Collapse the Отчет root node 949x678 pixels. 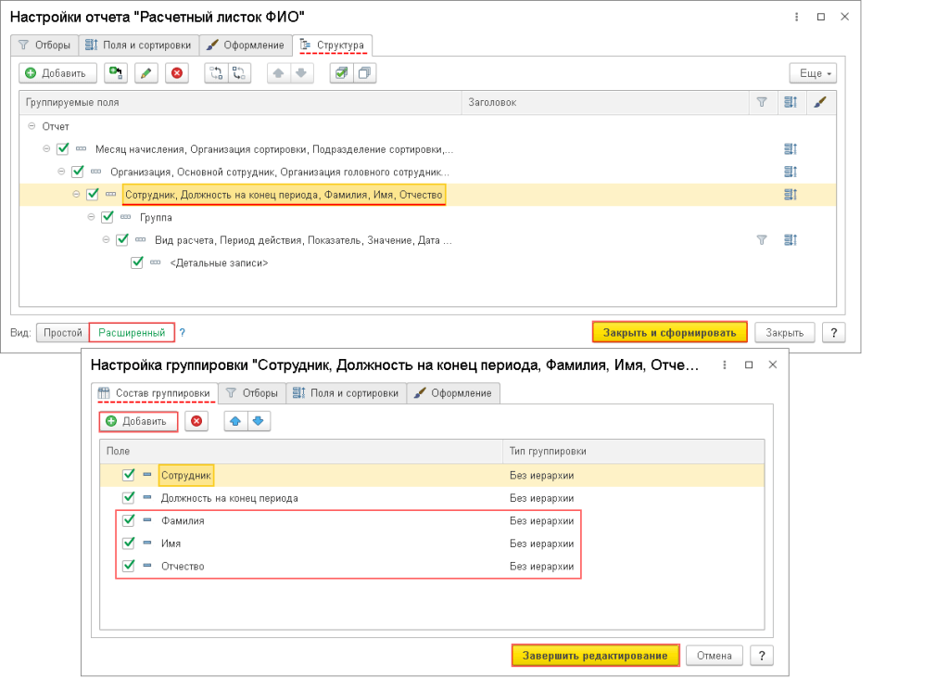tap(32, 126)
